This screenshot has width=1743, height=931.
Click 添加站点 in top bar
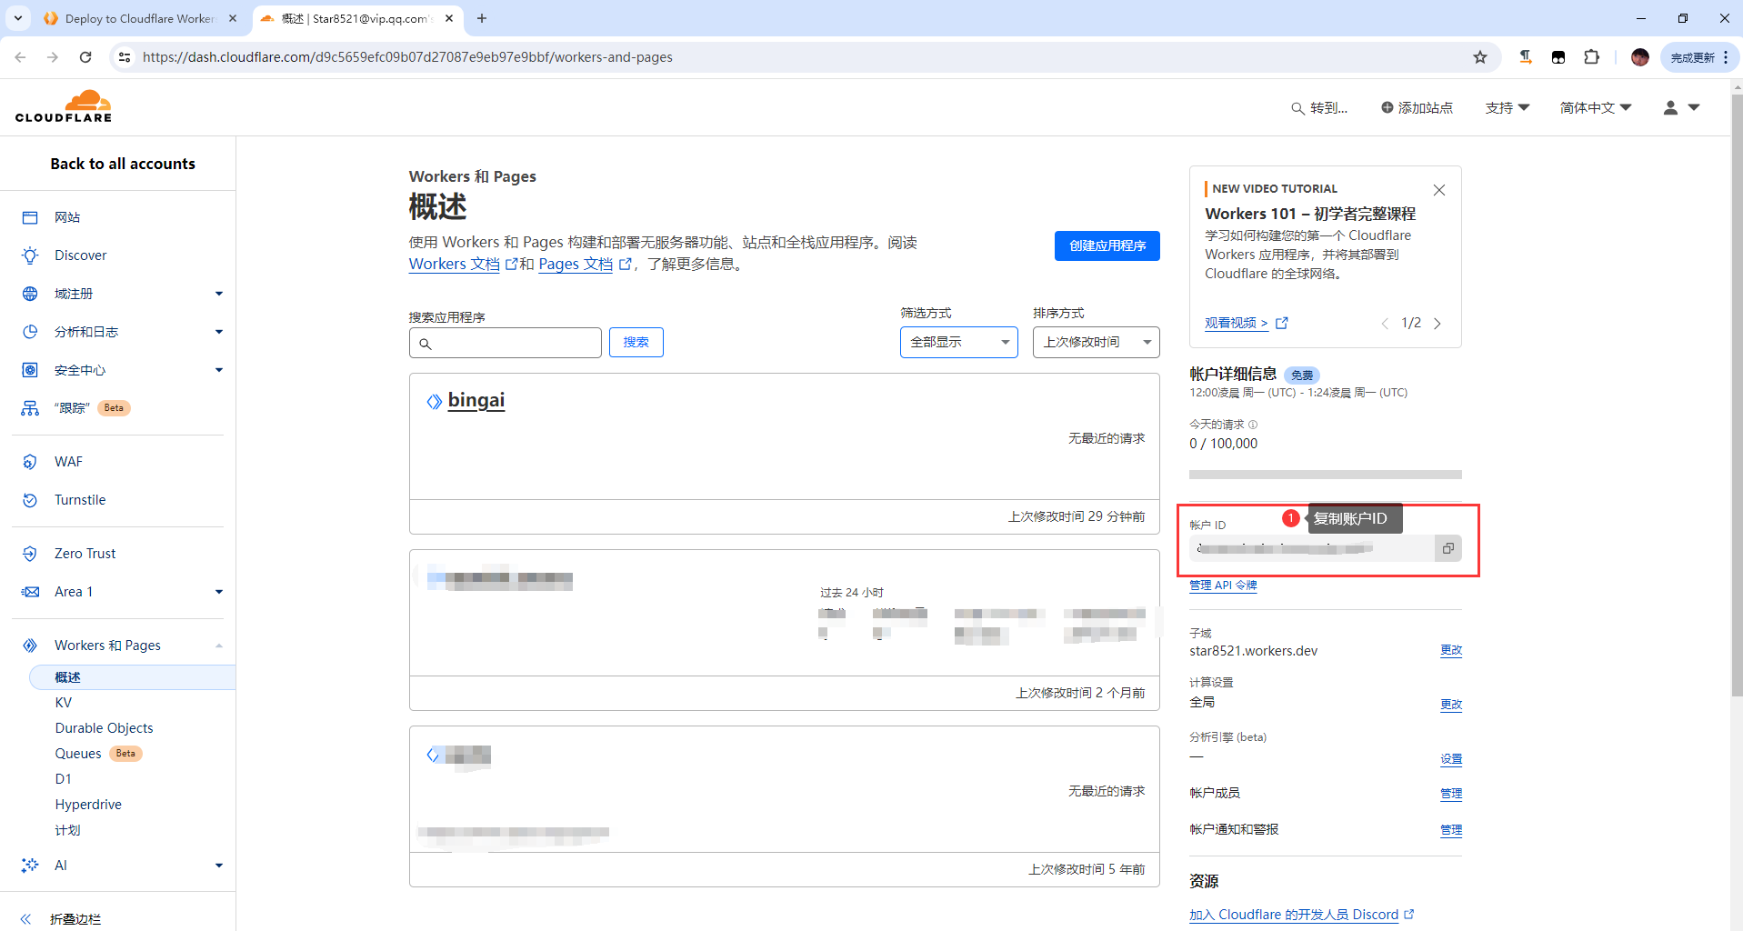[1417, 108]
